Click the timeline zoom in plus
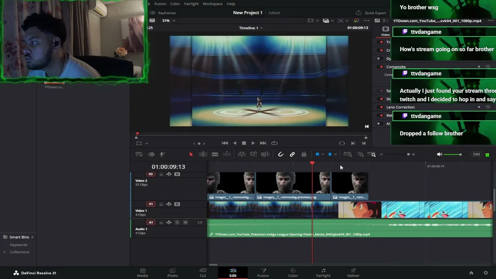 [x=413, y=154]
